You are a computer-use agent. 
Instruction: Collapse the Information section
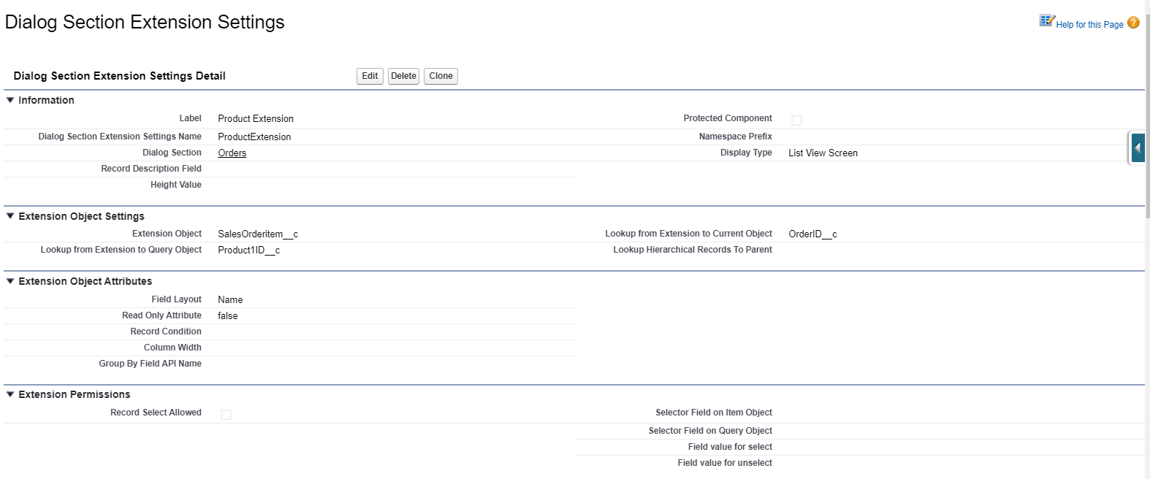point(10,100)
